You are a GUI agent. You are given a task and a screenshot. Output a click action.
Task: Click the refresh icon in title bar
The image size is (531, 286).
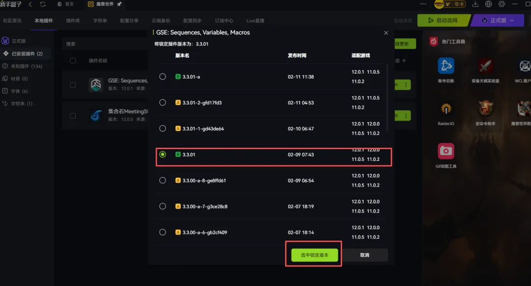43,4
